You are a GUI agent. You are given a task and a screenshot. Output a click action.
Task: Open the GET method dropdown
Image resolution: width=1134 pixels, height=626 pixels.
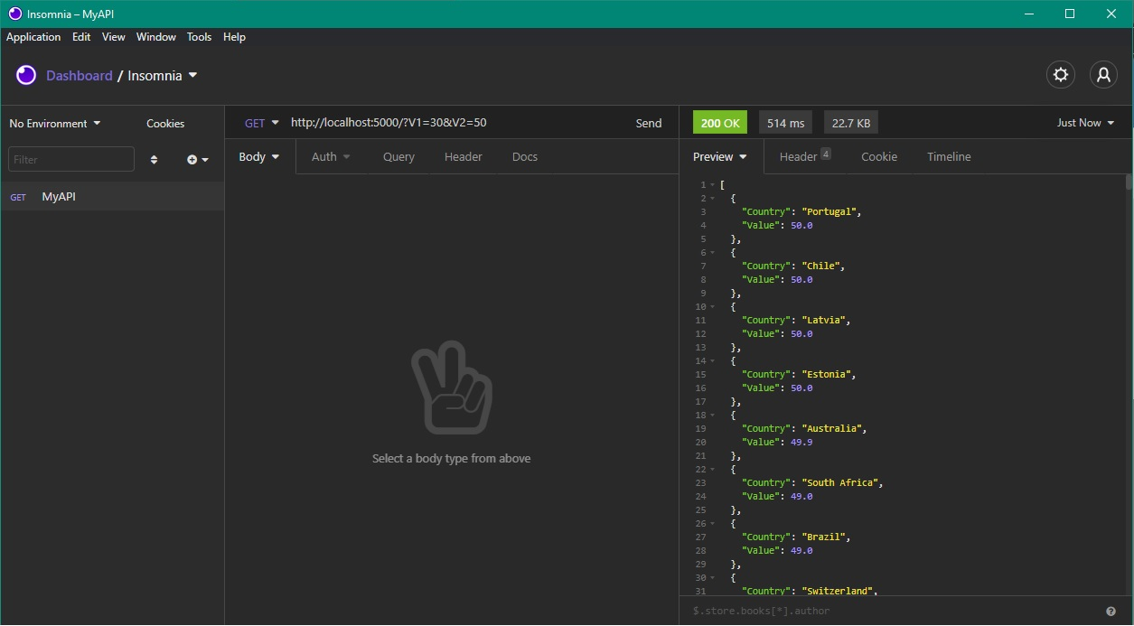(260, 122)
